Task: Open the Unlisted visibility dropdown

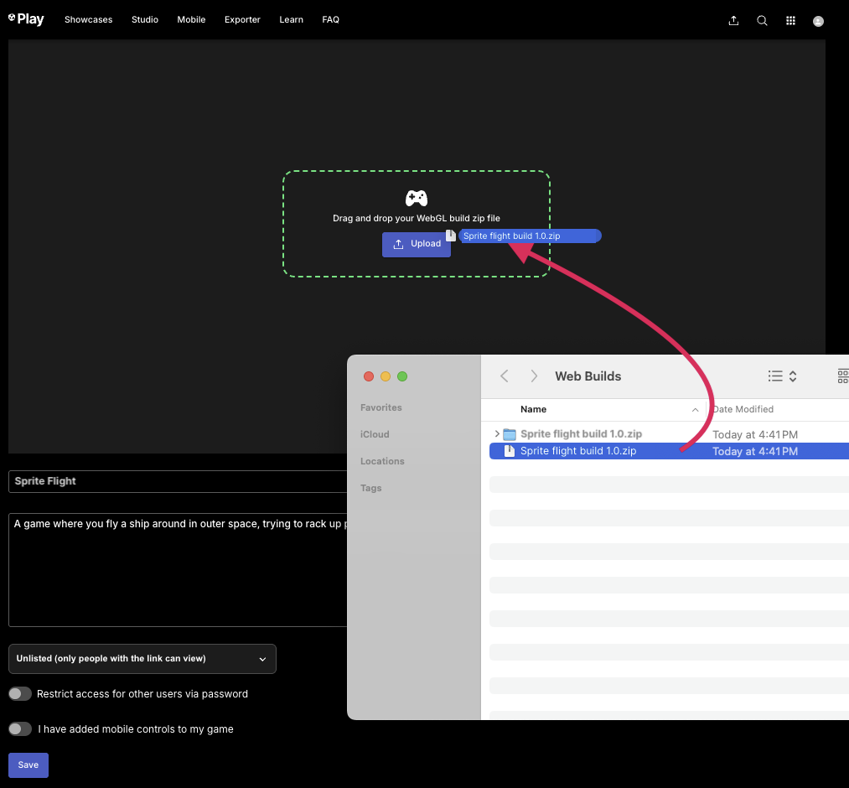Action: 142,659
